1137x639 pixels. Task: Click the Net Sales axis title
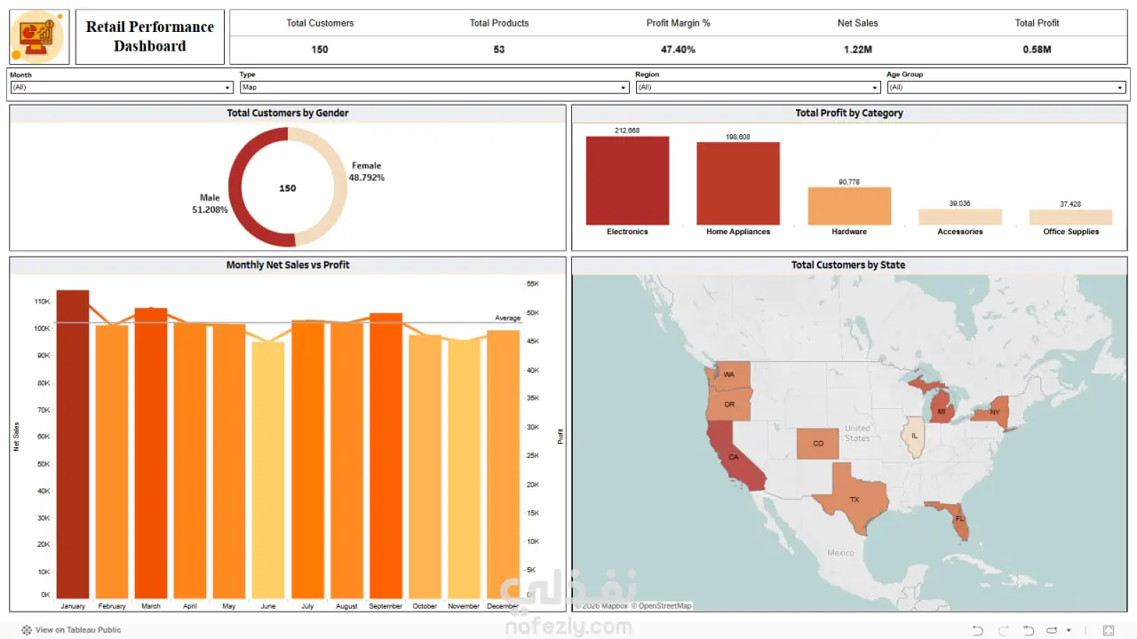pos(16,437)
